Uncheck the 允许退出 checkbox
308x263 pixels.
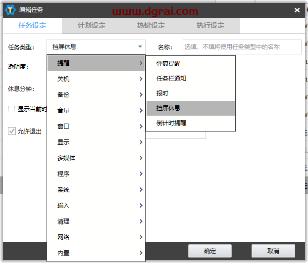tap(11, 131)
